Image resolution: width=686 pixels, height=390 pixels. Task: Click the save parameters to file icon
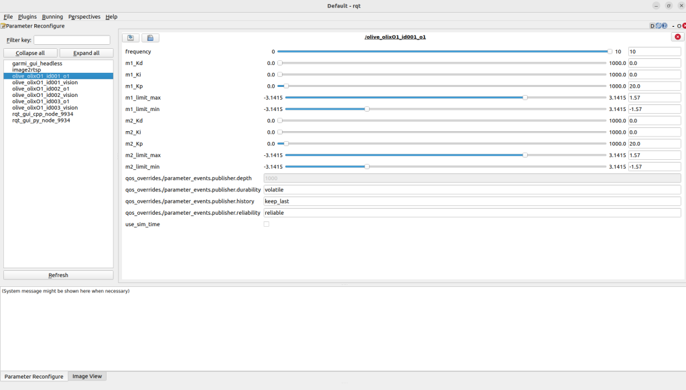[150, 37]
